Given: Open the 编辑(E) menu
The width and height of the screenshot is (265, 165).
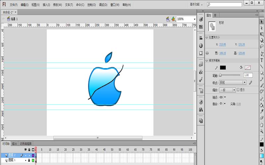Looking at the screenshot, I should (25, 5).
